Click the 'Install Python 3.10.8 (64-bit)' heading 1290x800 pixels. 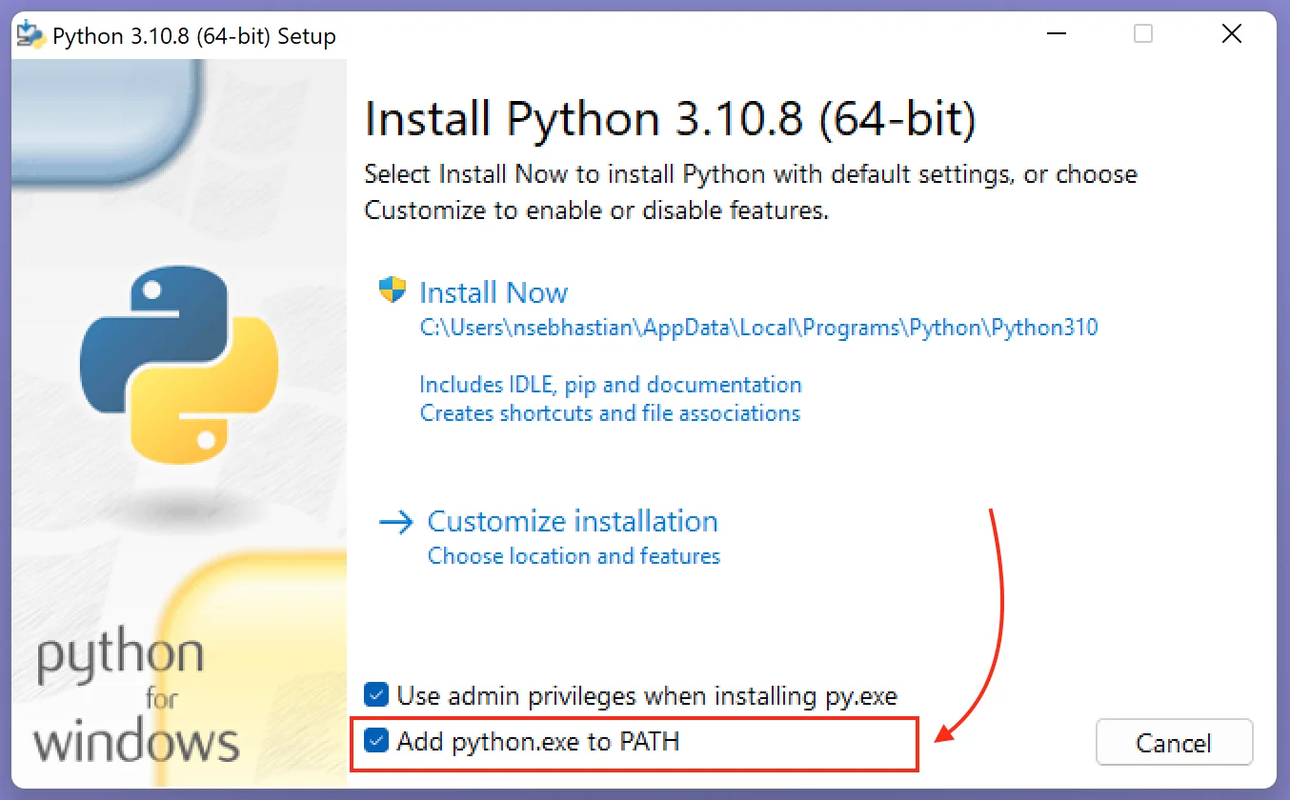pos(671,120)
